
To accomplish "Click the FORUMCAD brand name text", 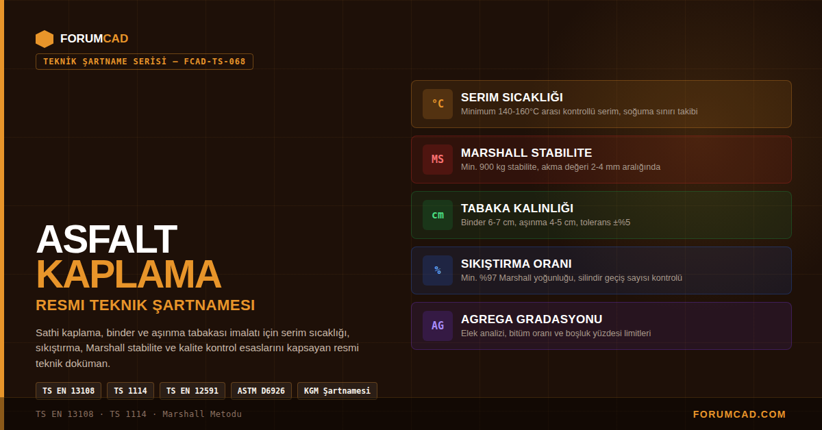I will click(94, 39).
